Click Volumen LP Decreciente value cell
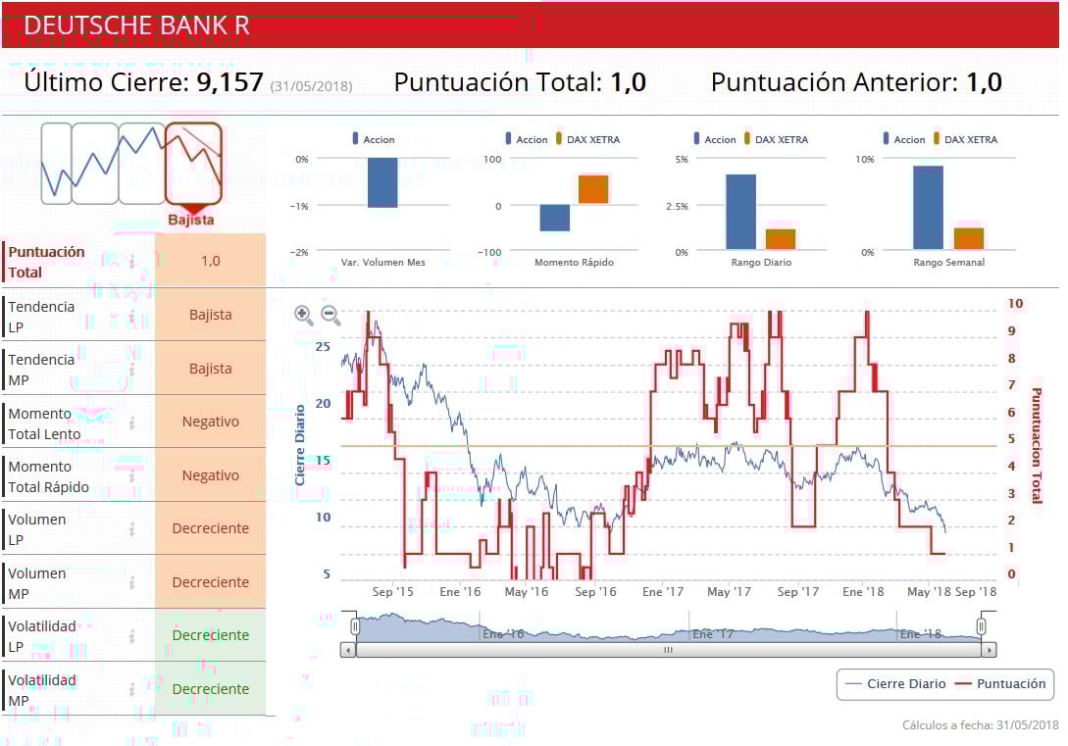Image resolution: width=1068 pixels, height=746 pixels. click(x=211, y=528)
